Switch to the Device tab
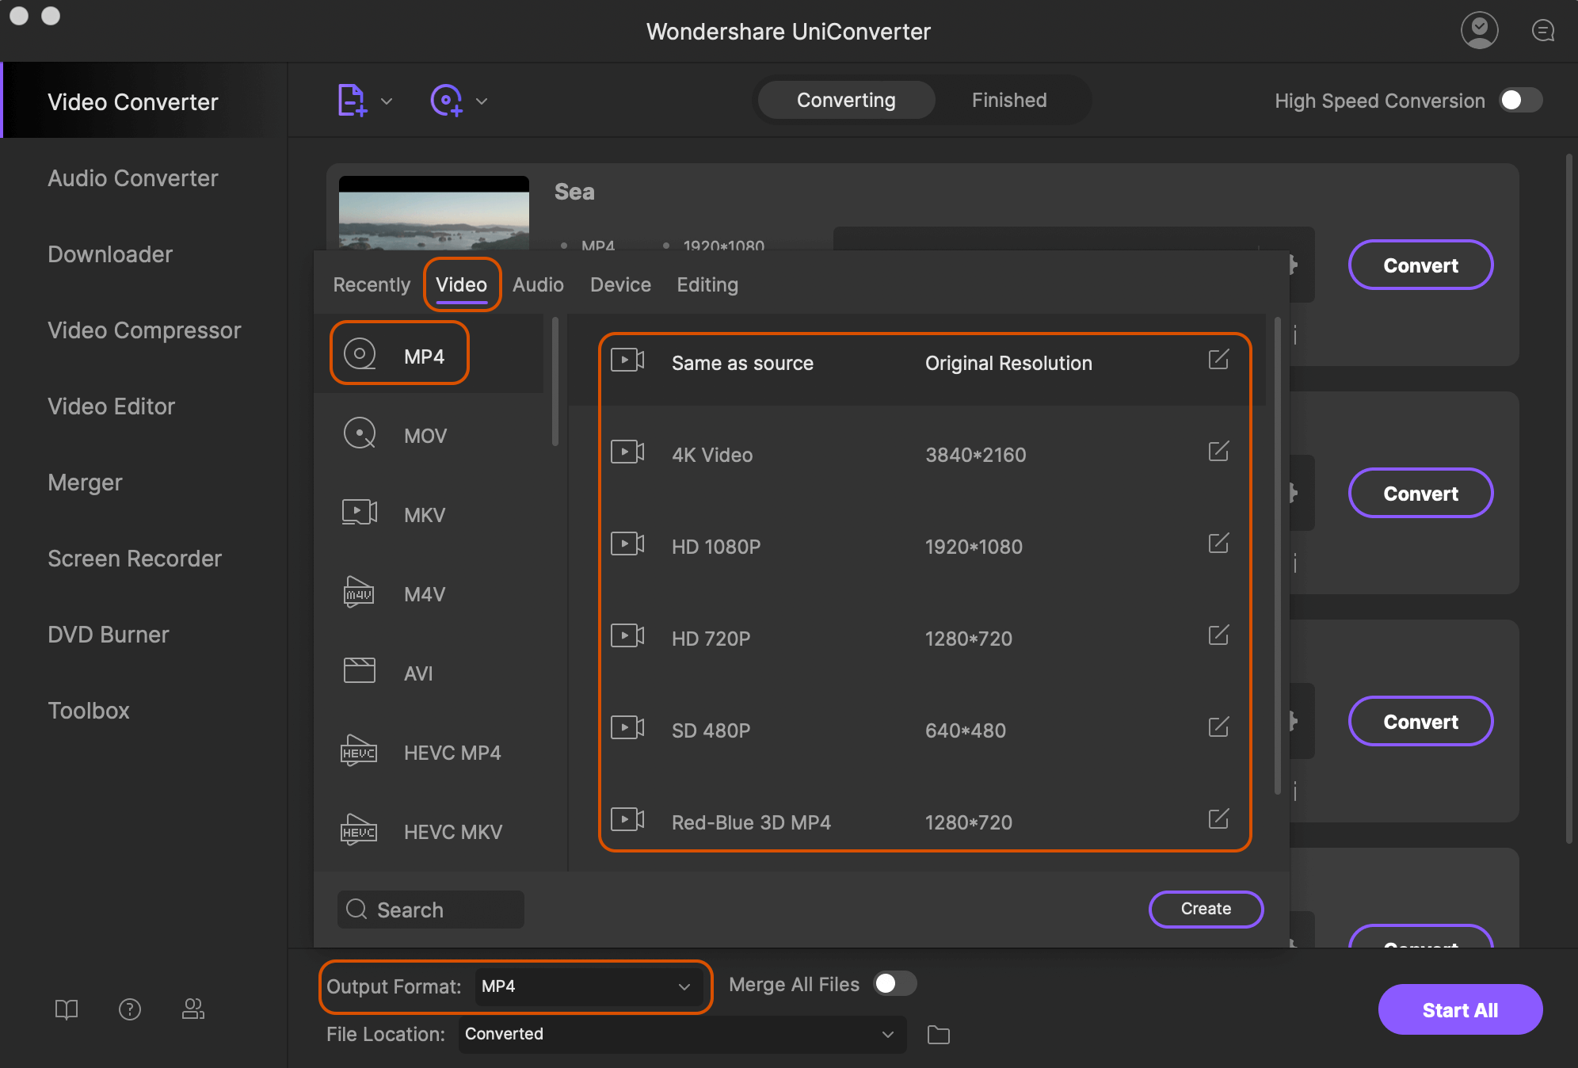Screen dimensions: 1578x1068 [619, 284]
